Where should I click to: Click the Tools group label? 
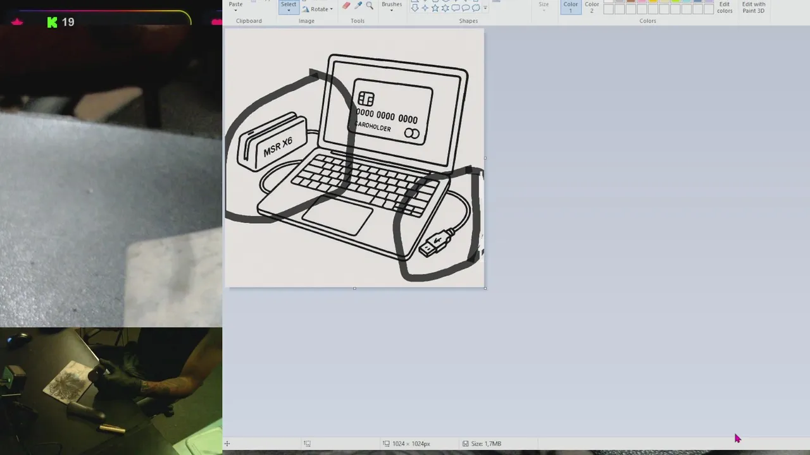(358, 21)
